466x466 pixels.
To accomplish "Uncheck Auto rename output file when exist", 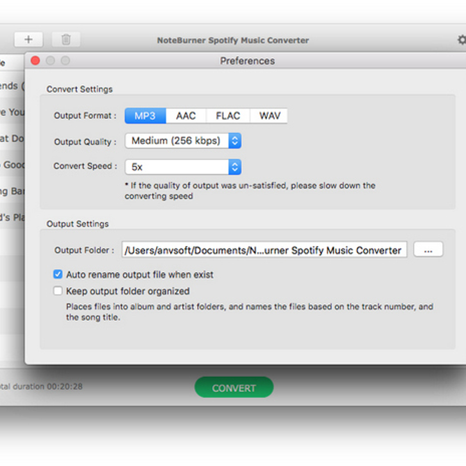I will click(58, 274).
